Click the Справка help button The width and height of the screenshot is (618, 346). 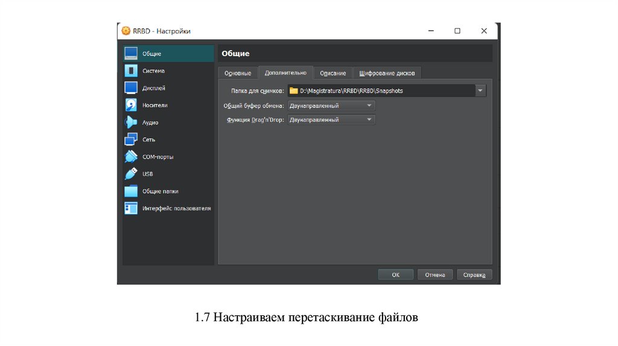coord(474,275)
